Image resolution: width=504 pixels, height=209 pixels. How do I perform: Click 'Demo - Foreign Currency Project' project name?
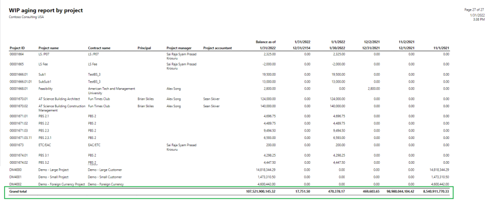pyautogui.click(x=61, y=184)
